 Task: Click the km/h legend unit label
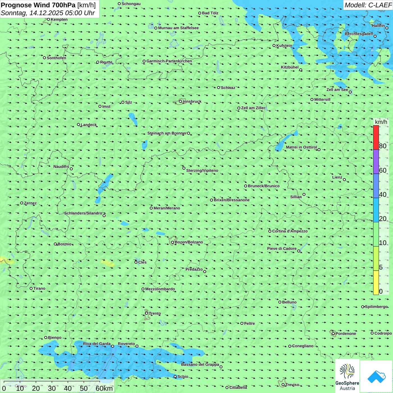click(381, 122)
